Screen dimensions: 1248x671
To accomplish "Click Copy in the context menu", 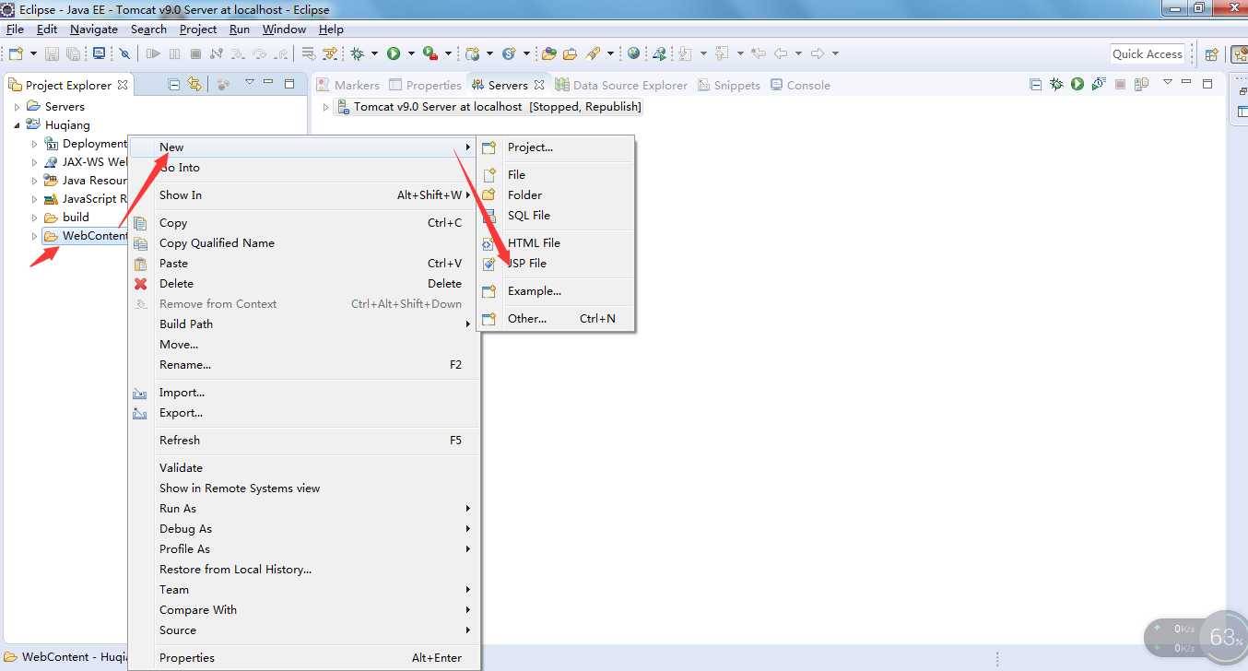I will pyautogui.click(x=304, y=223).
